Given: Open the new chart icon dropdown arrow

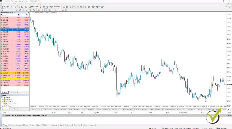Looking at the screenshot, I should coord(4,7).
